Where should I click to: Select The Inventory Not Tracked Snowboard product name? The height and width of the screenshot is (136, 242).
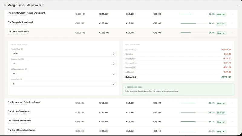pyautogui.click(x=26, y=13)
